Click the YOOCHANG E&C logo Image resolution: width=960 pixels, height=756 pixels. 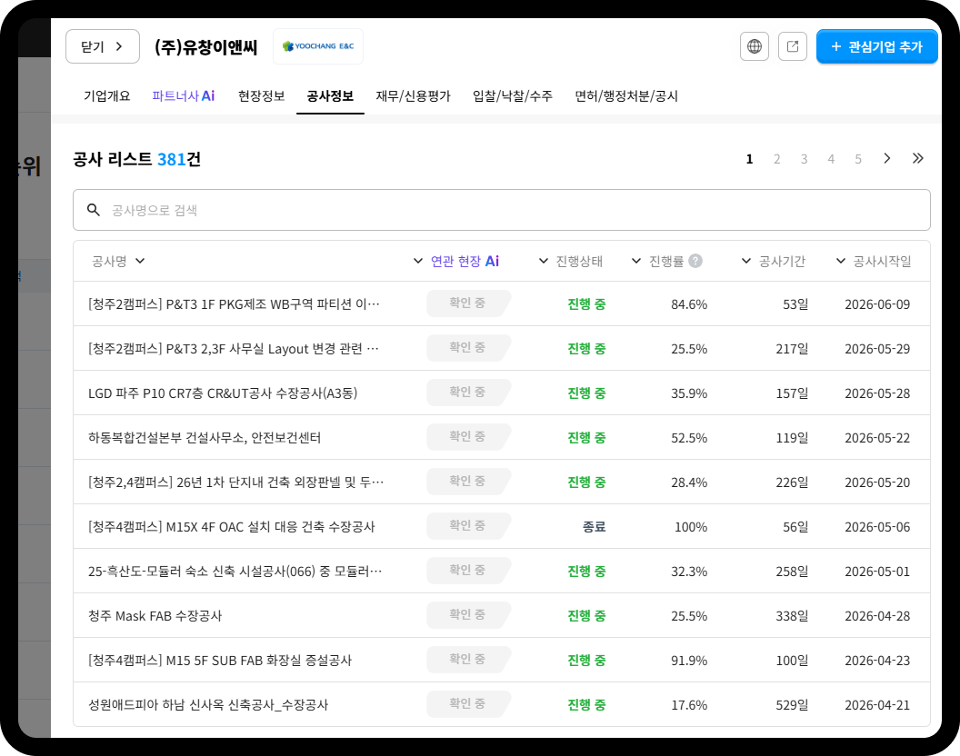point(318,46)
